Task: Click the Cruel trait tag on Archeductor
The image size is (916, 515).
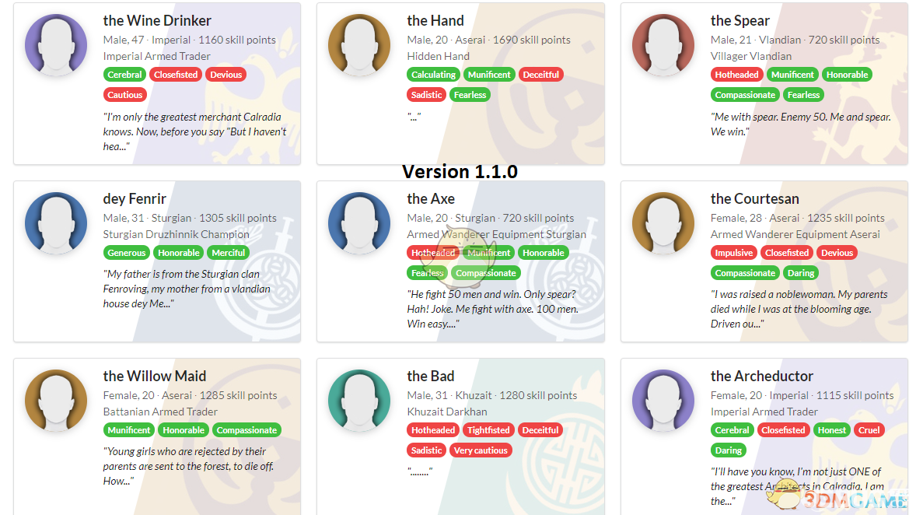Action: (x=869, y=430)
